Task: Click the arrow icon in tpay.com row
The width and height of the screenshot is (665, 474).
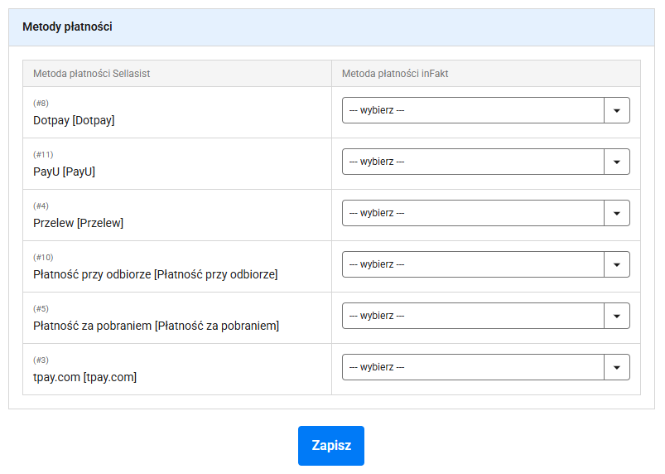Action: point(617,367)
